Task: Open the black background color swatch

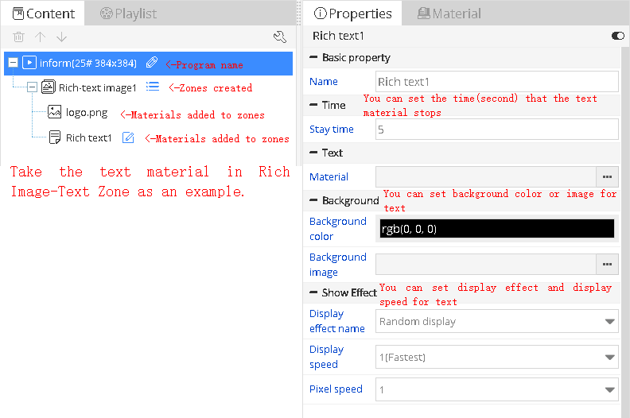Action: 496,229
